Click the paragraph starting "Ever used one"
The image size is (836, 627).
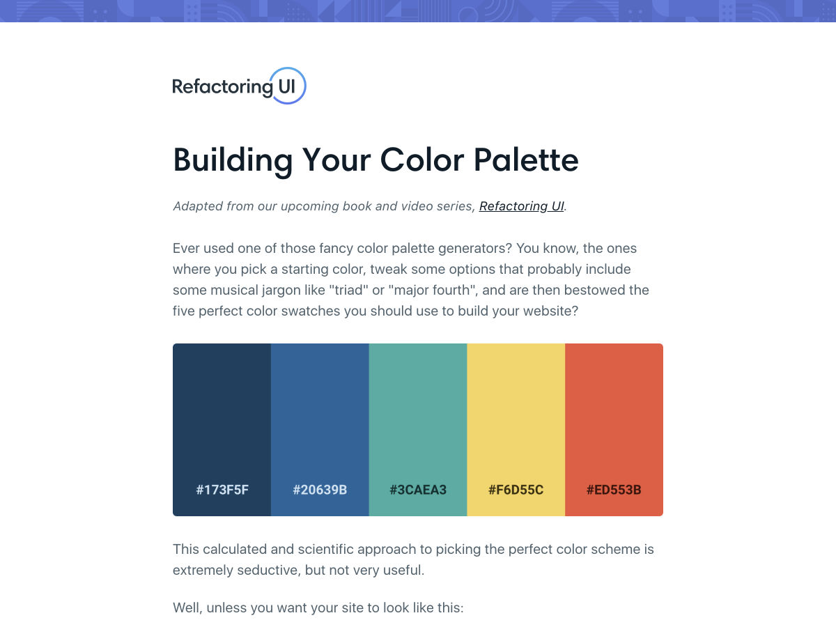point(411,279)
